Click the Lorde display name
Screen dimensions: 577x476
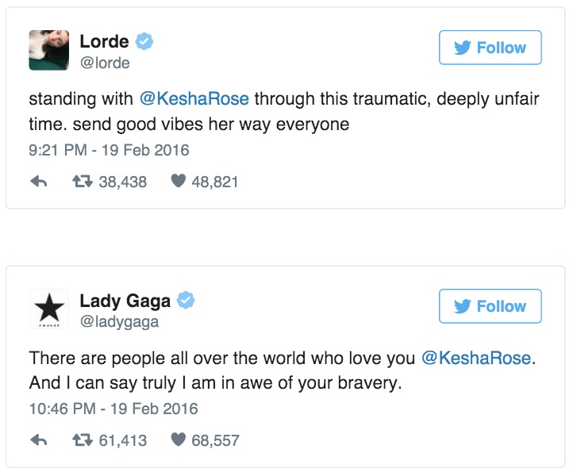click(104, 41)
